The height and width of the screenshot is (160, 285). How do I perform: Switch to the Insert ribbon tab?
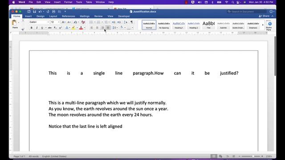coord(28,16)
